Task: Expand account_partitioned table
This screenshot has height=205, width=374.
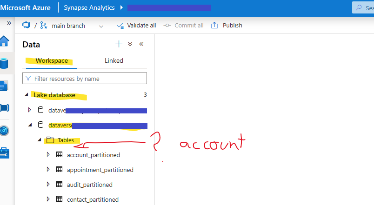Action: (48, 154)
